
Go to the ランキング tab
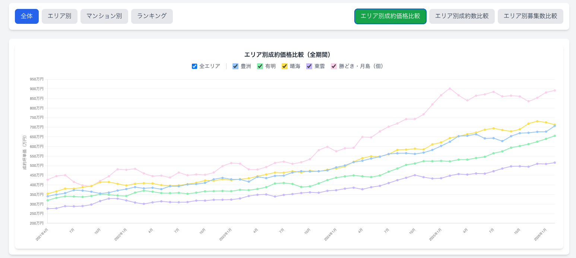(152, 16)
